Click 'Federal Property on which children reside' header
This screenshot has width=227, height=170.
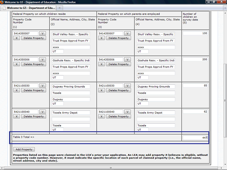point(39,14)
